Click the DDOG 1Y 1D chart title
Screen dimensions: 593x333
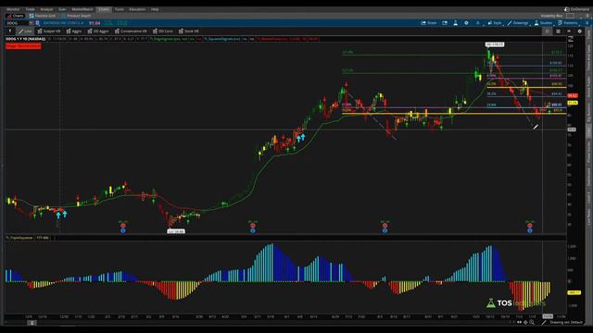tap(25, 39)
